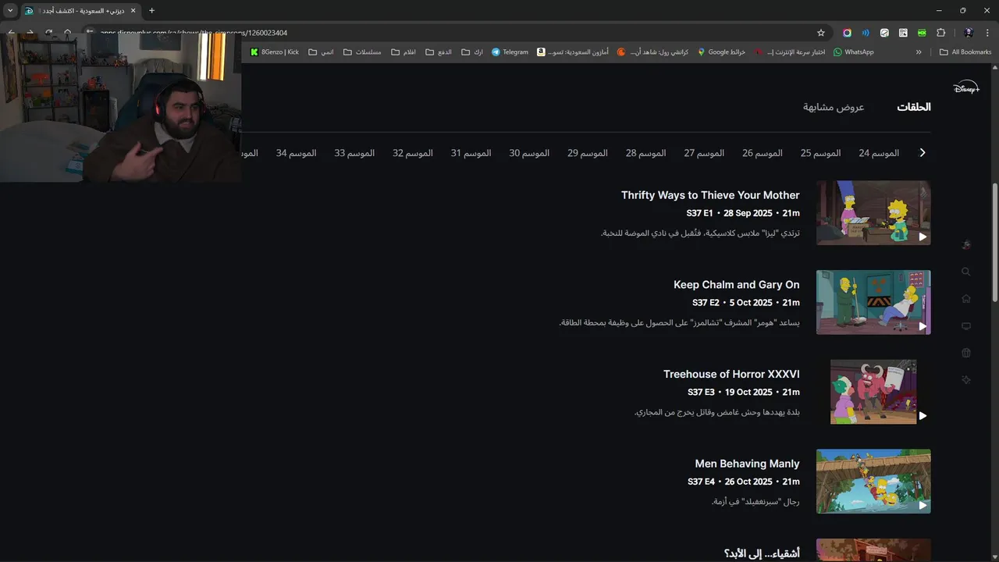Play the Men Behaving Manly thumbnail
The width and height of the screenshot is (999, 562).
pos(873,482)
